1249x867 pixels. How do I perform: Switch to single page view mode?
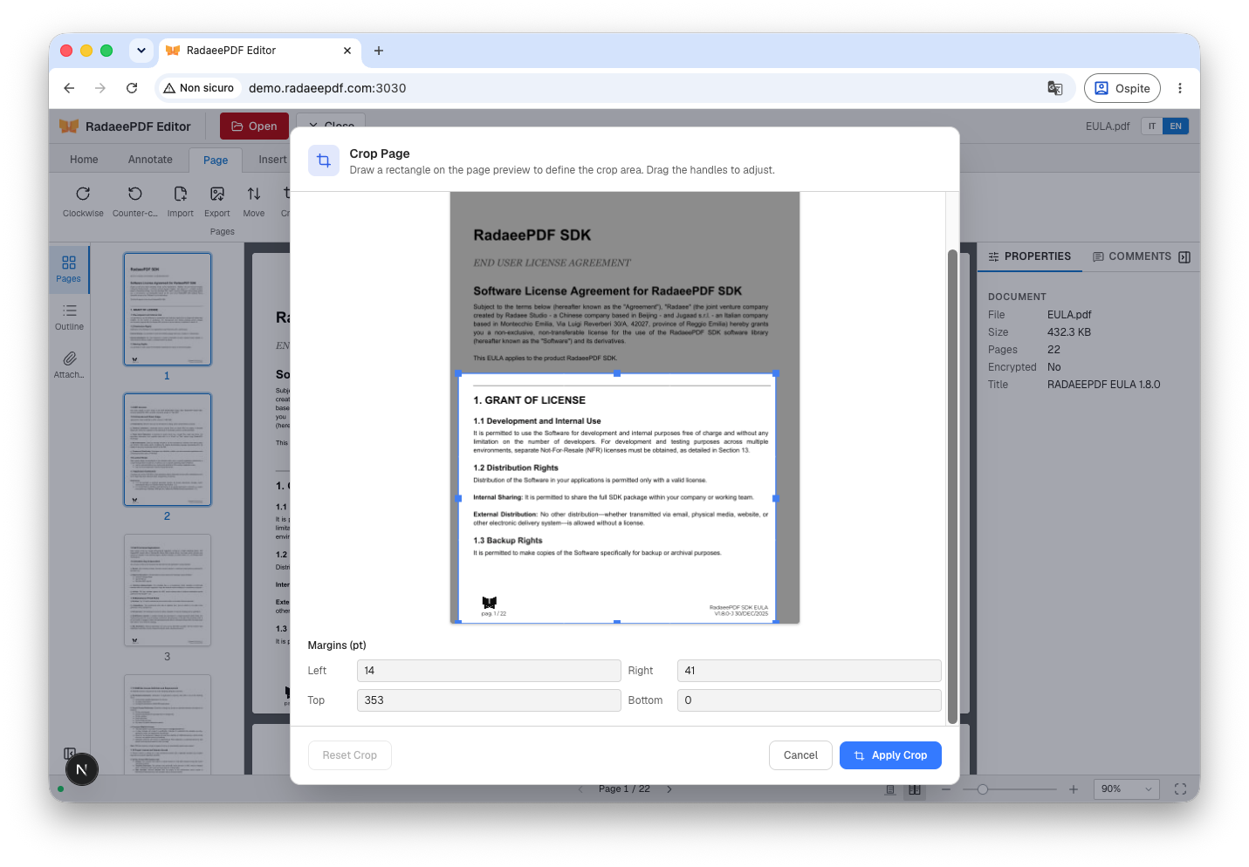pos(890,789)
